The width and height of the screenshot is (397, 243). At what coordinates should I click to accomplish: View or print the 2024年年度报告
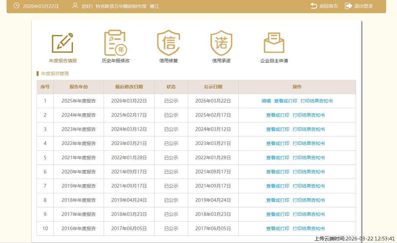click(x=278, y=115)
